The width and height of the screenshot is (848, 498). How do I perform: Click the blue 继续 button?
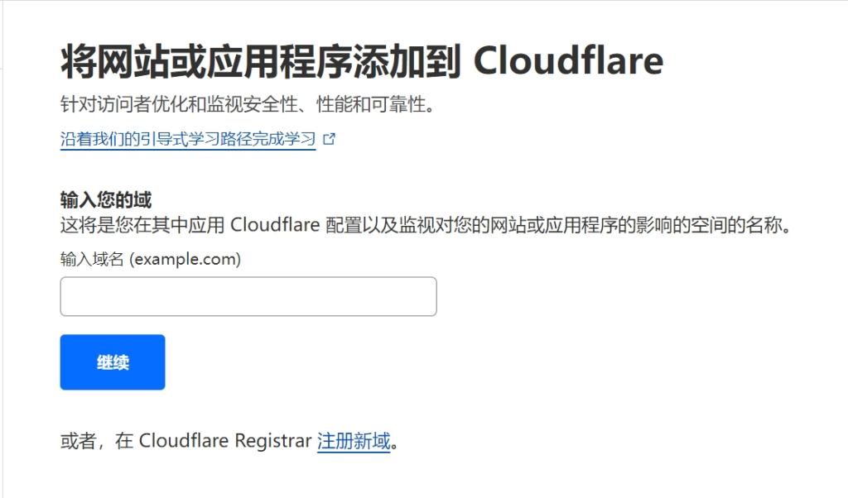113,362
